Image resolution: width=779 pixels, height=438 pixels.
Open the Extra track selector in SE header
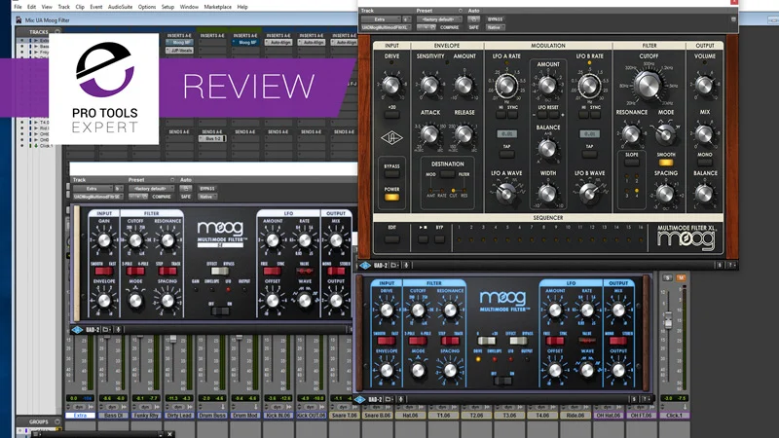click(x=93, y=189)
